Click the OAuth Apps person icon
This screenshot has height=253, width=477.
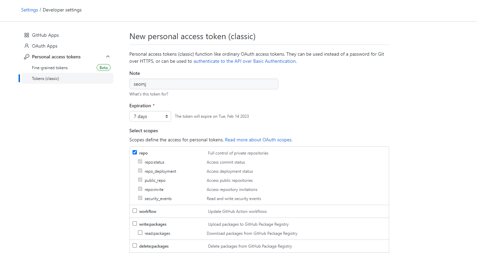click(x=27, y=46)
